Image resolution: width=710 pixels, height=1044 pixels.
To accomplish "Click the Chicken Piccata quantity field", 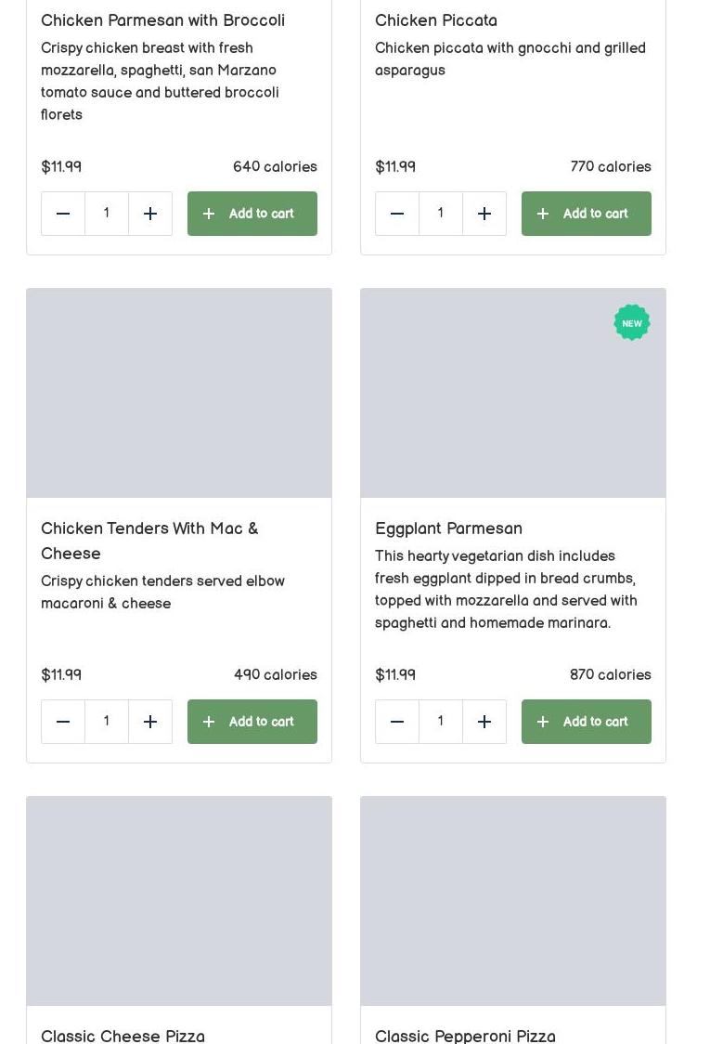I will click(x=441, y=214).
